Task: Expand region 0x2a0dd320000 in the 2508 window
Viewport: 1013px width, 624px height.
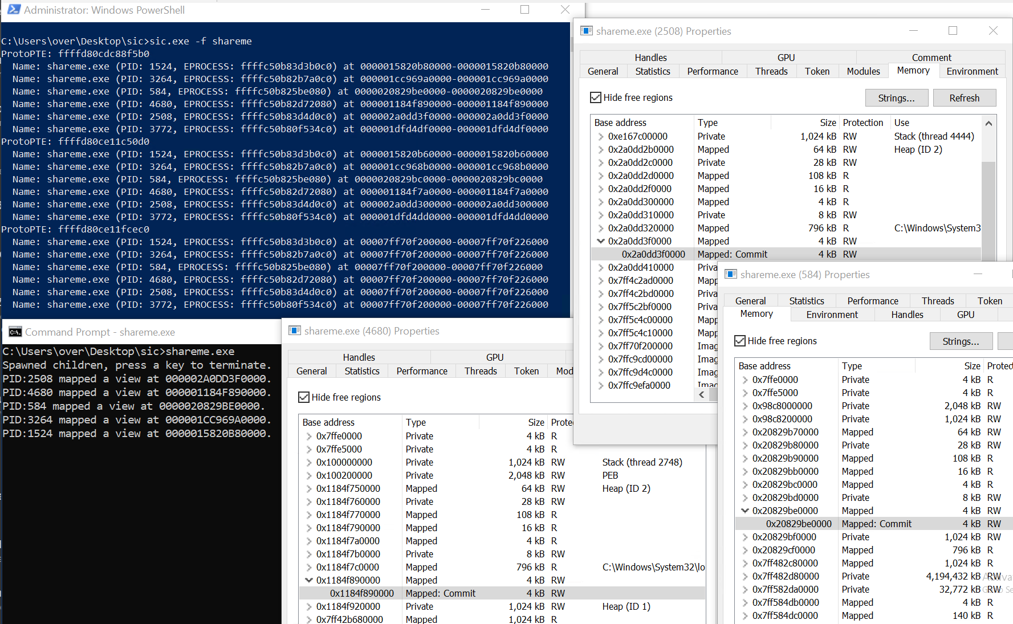Action: coord(600,228)
